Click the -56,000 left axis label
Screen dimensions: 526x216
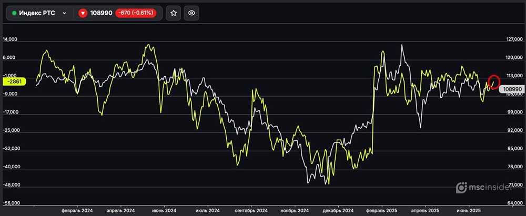pos(11,203)
